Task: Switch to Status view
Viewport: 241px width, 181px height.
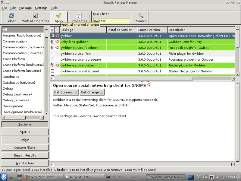Action: coord(25,132)
